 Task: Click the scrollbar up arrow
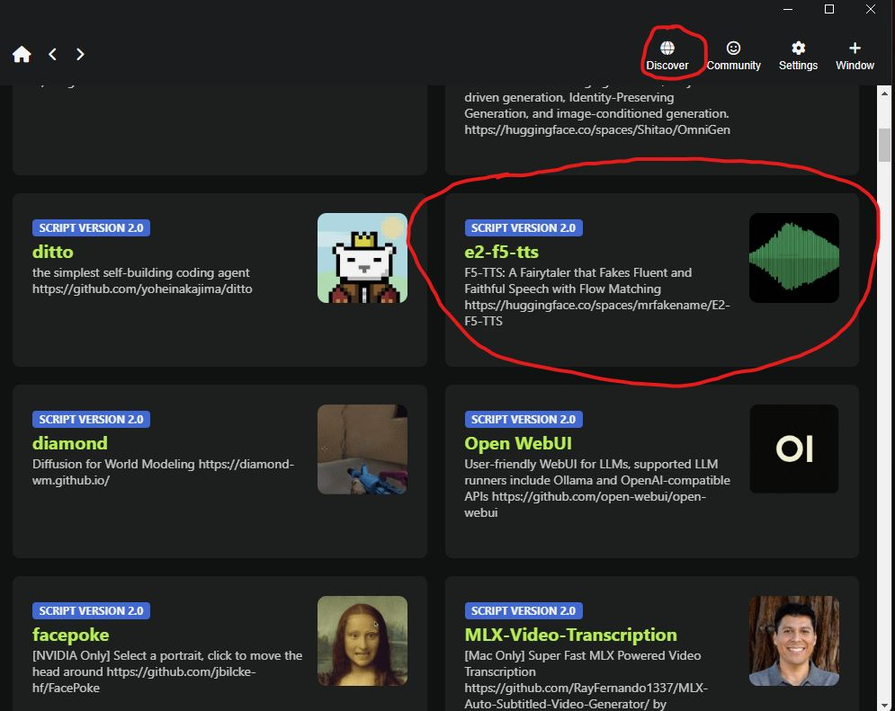(x=885, y=93)
